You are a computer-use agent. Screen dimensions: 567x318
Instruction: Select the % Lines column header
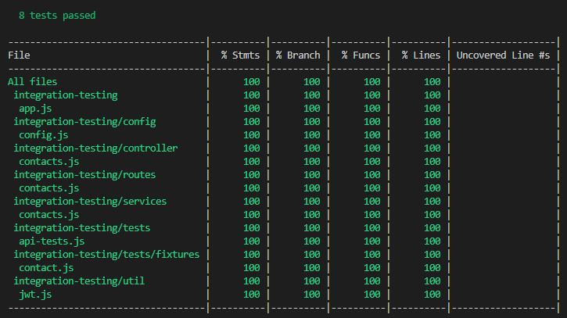point(421,55)
